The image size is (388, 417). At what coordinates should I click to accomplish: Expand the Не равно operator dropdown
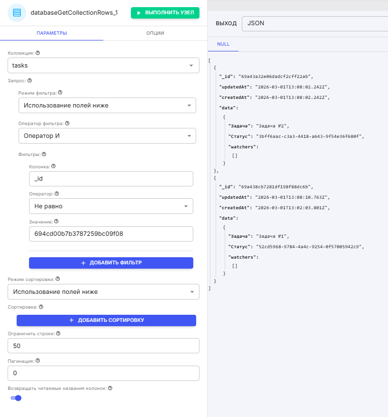tap(111, 206)
